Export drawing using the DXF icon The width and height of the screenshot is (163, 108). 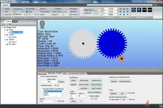pyautogui.click(x=145, y=10)
